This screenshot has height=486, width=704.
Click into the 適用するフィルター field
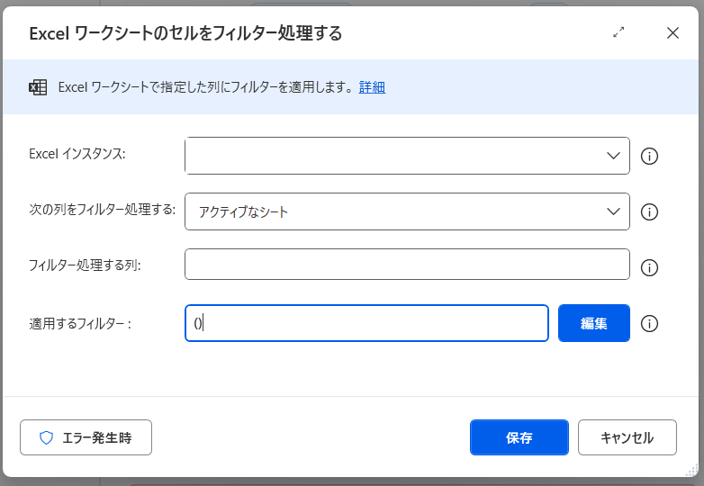point(366,323)
